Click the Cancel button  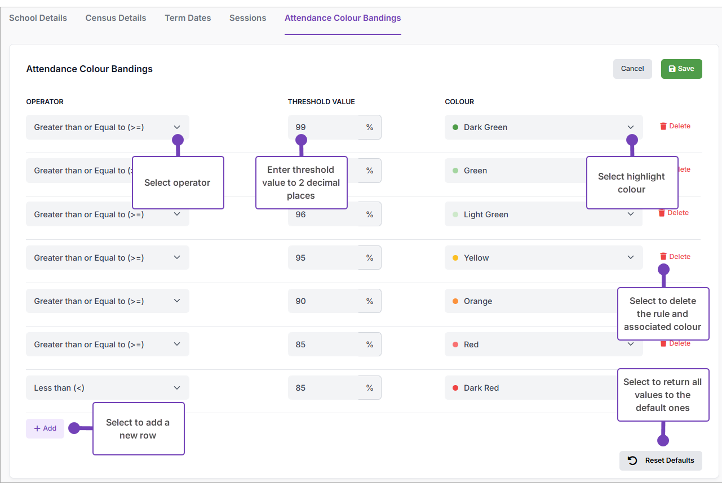pyautogui.click(x=632, y=69)
